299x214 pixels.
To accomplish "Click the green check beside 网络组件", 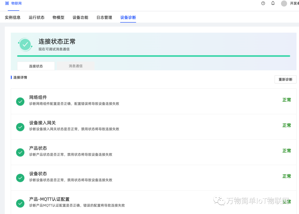I will pyautogui.click(x=20, y=101).
